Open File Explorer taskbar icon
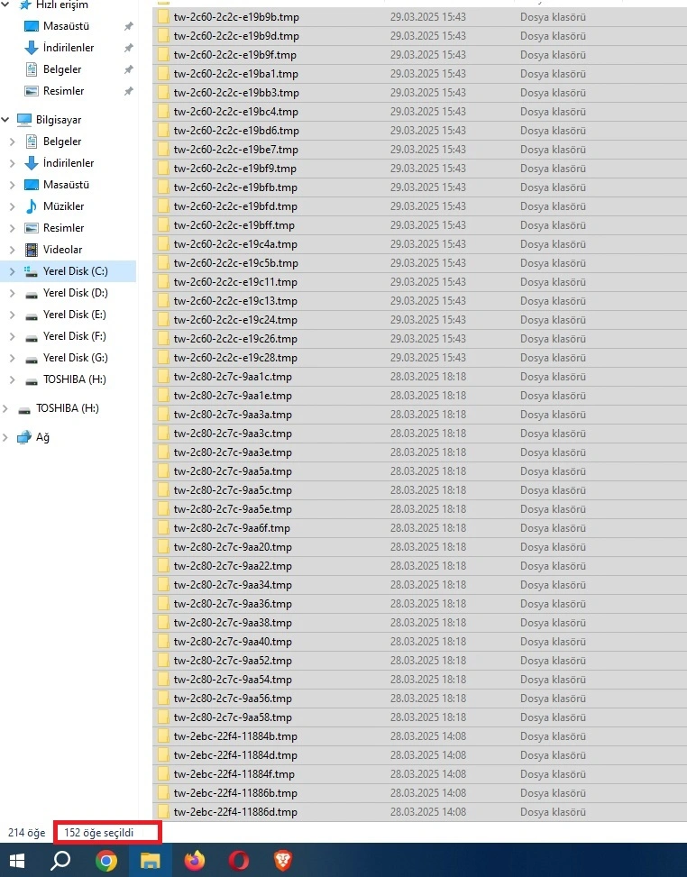This screenshot has height=877, width=687. point(150,860)
